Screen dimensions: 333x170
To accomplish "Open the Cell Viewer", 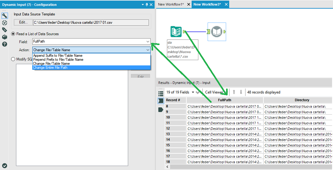I will [214, 92].
